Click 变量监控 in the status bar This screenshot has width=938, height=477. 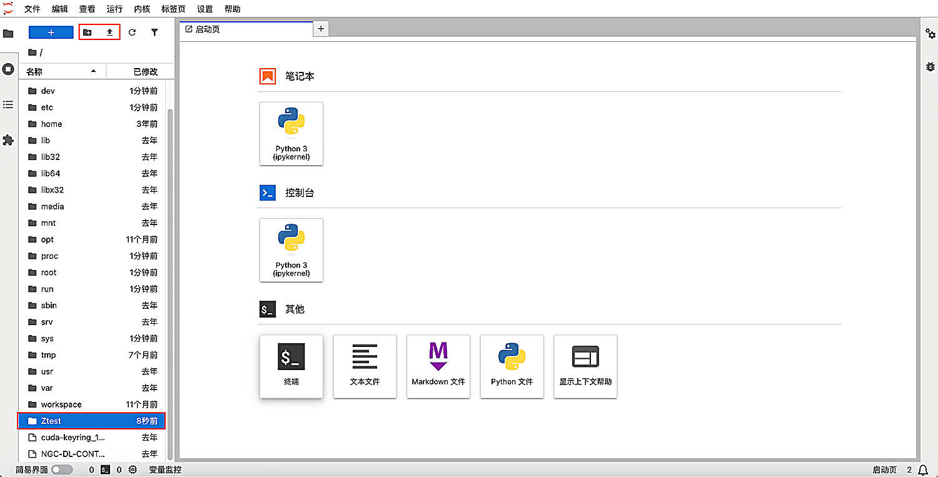[x=165, y=469]
